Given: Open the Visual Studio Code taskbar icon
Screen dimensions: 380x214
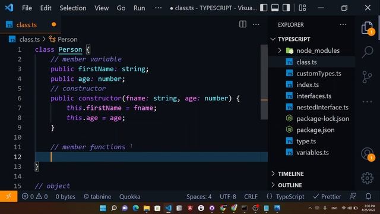Looking at the screenshot, I should click(169, 208).
